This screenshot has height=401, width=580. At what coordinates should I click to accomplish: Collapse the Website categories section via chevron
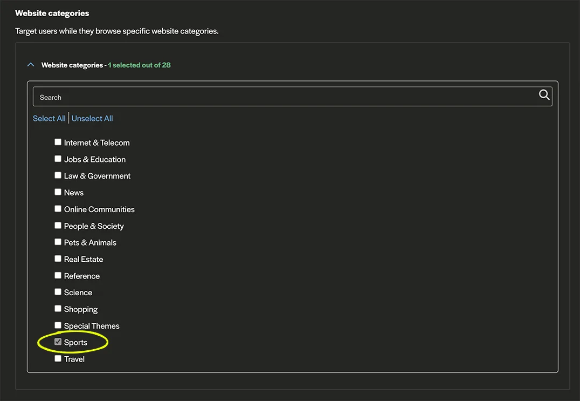point(31,64)
